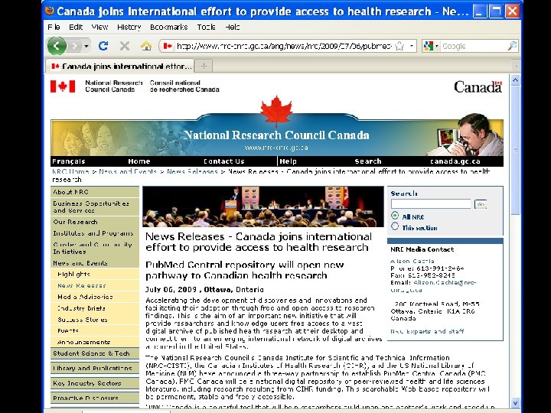
Task: Open the address bar history dropdown
Action: click(412, 46)
